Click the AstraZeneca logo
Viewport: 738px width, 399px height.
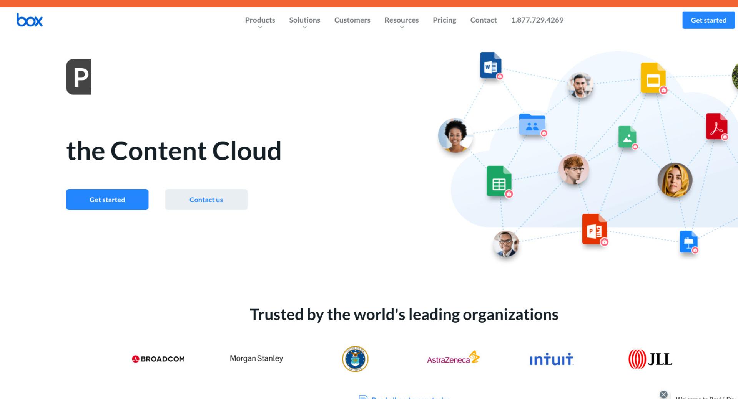click(x=453, y=358)
